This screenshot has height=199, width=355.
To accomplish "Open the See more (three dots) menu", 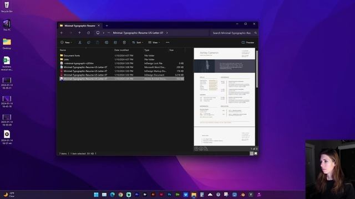I will [x=168, y=43].
